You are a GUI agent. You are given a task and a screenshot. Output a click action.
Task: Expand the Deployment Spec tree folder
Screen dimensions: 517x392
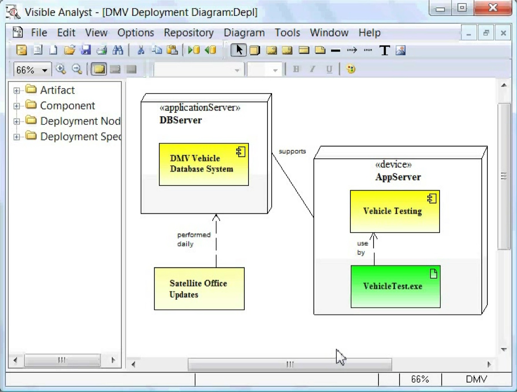17,137
